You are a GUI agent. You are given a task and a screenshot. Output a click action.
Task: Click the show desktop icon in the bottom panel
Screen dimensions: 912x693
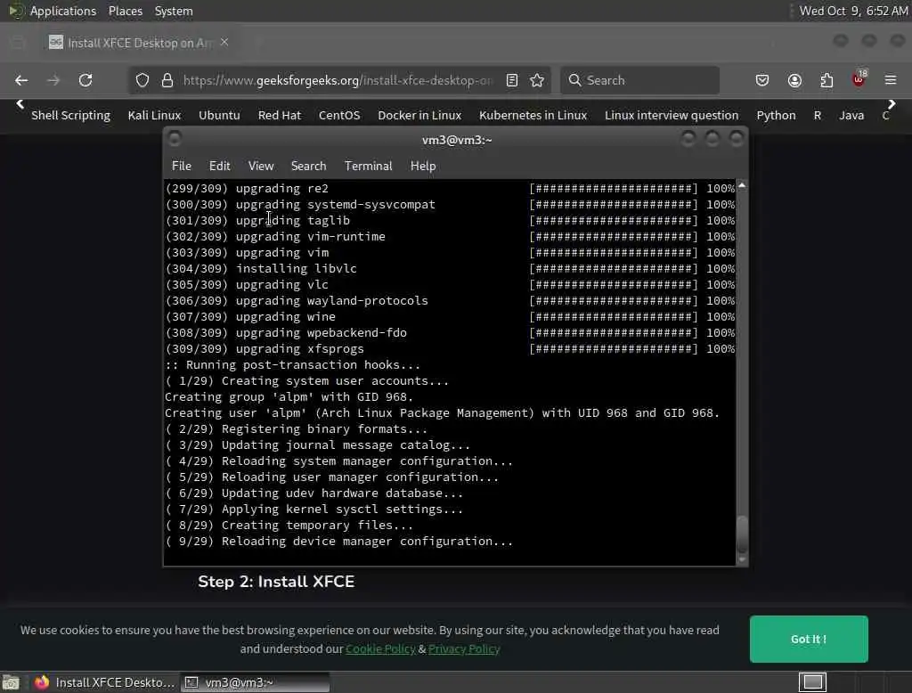pyautogui.click(x=11, y=682)
